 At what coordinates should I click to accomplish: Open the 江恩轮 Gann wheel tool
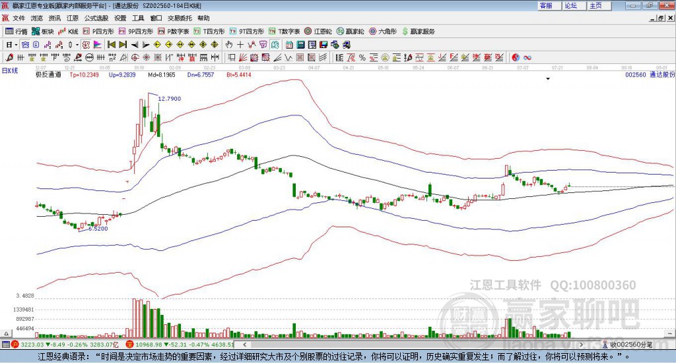point(318,32)
